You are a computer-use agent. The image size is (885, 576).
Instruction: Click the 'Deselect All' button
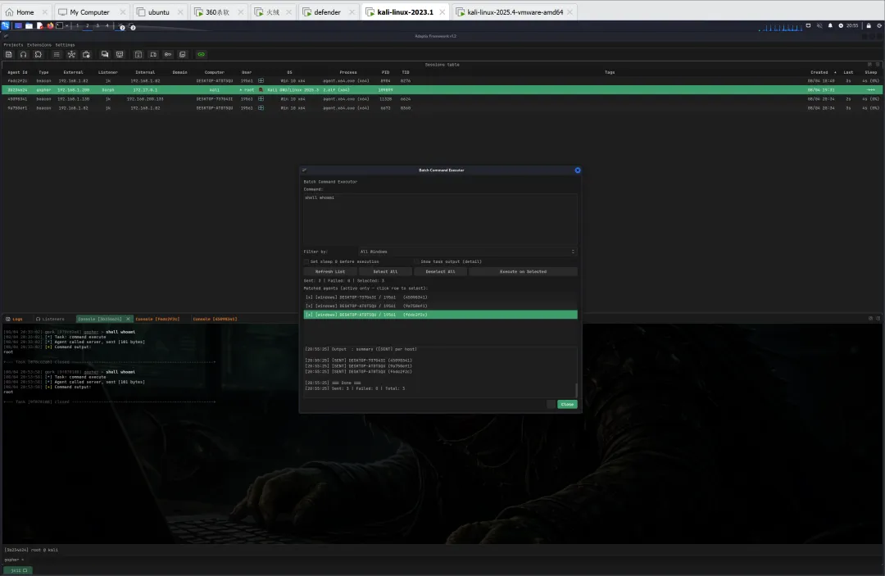440,271
